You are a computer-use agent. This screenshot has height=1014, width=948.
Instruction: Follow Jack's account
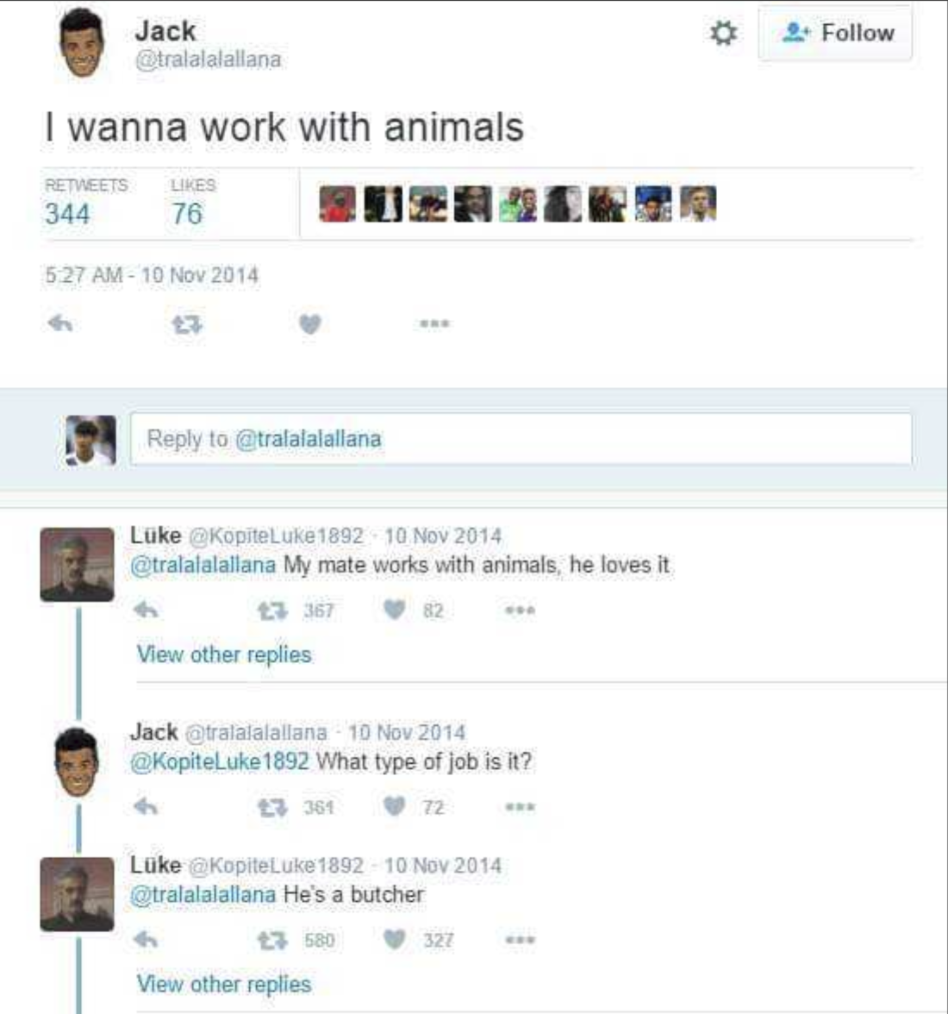834,34
